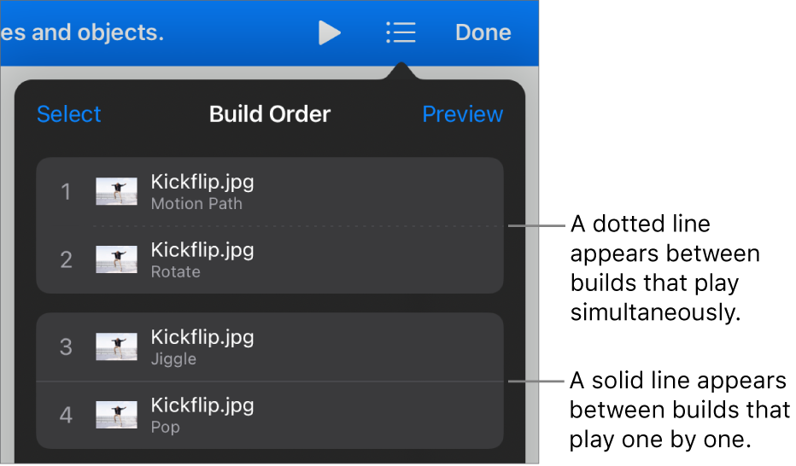Tap thumbnail of build 1 Motion Path
796x466 pixels.
(116, 192)
